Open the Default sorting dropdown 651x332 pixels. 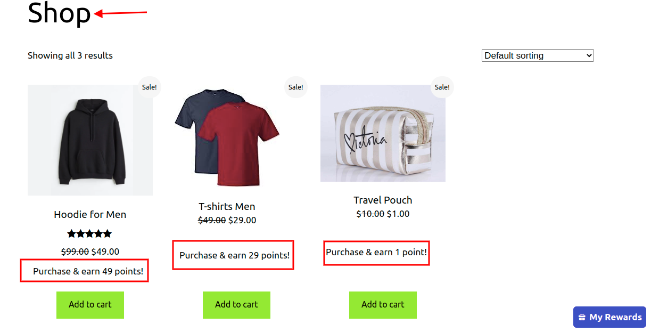pyautogui.click(x=538, y=55)
